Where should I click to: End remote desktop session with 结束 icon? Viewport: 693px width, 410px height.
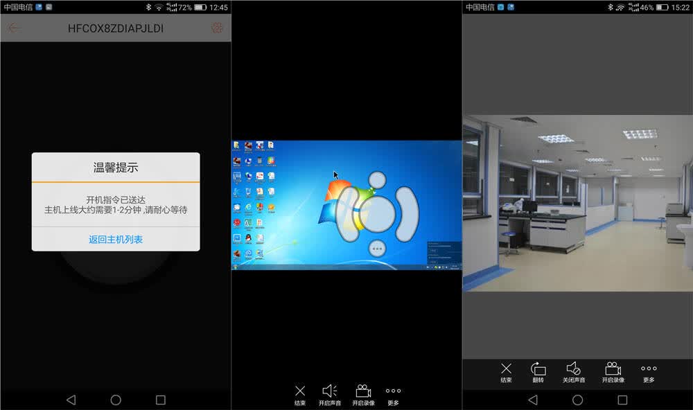pyautogui.click(x=300, y=395)
